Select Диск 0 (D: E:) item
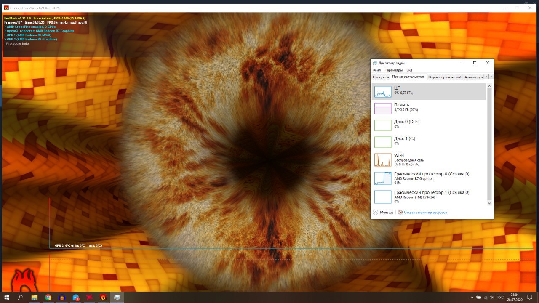The image size is (539, 303). [x=429, y=125]
